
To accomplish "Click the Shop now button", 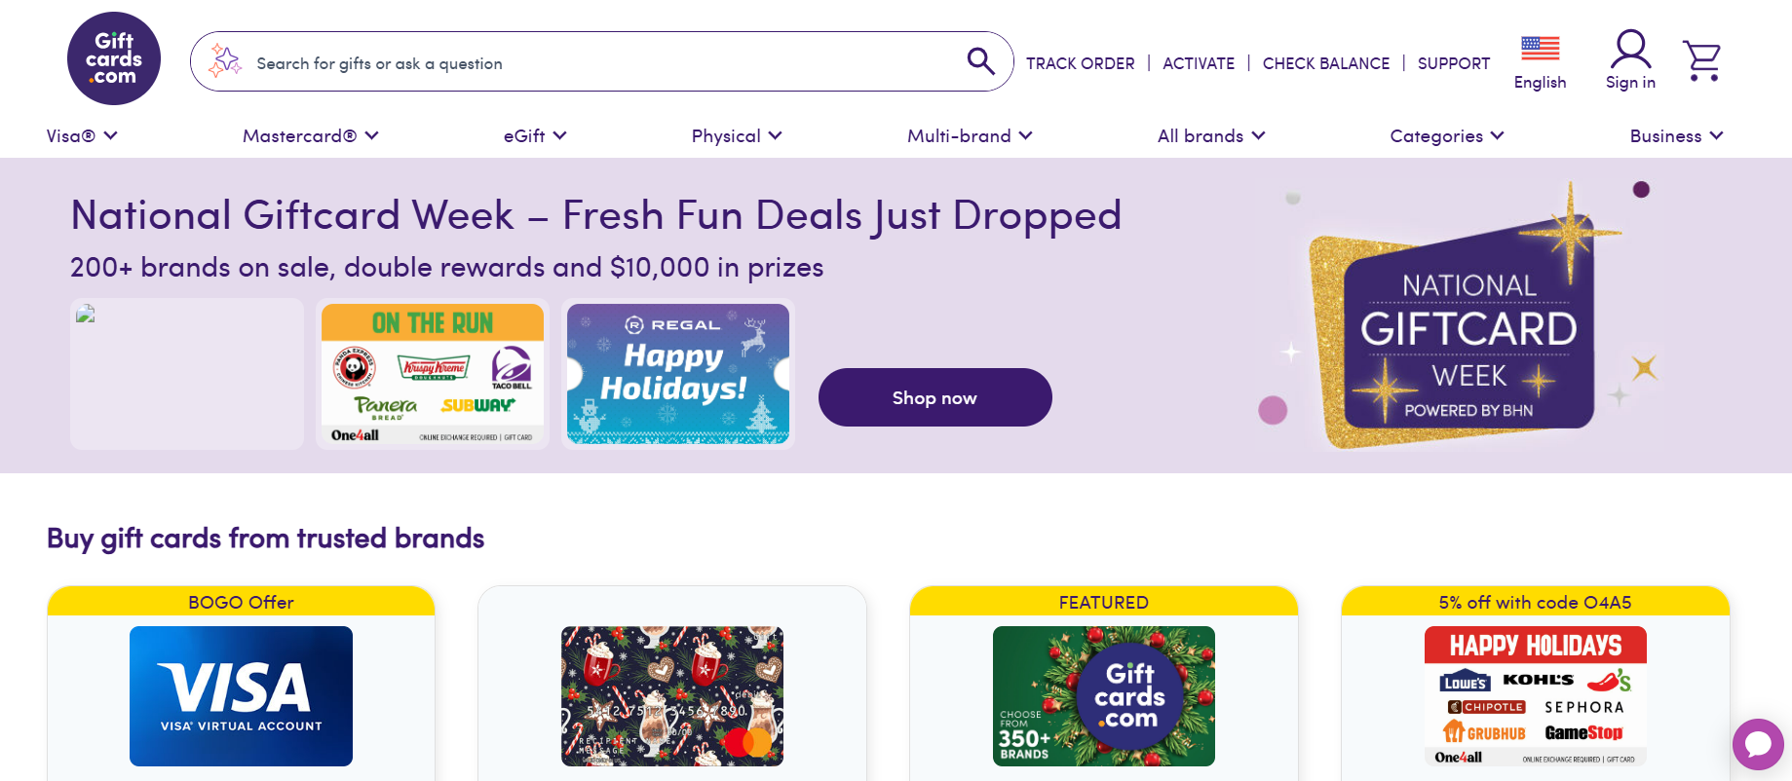I will coord(934,397).
